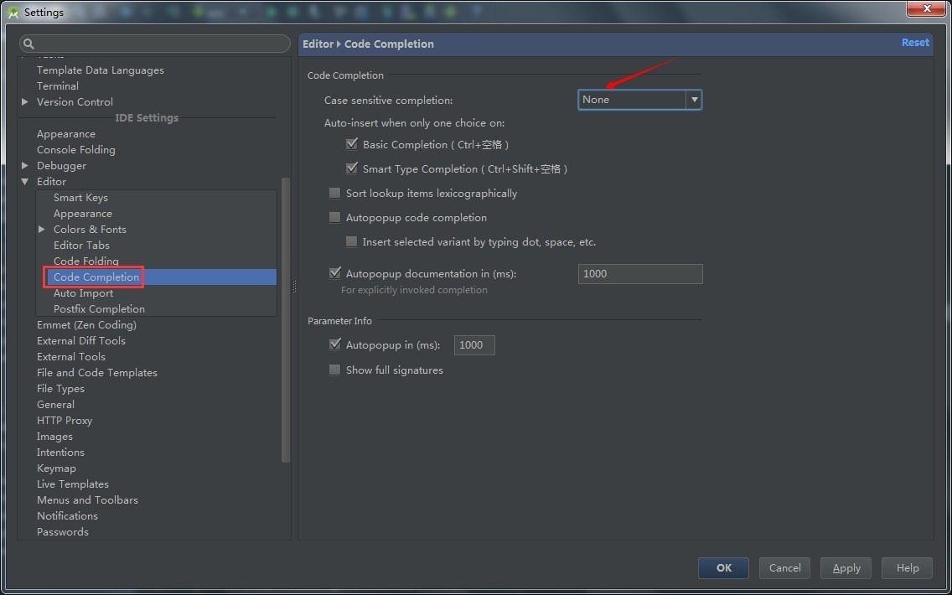Collapse the Editor settings node
Image resolution: width=952 pixels, height=595 pixels.
[25, 182]
